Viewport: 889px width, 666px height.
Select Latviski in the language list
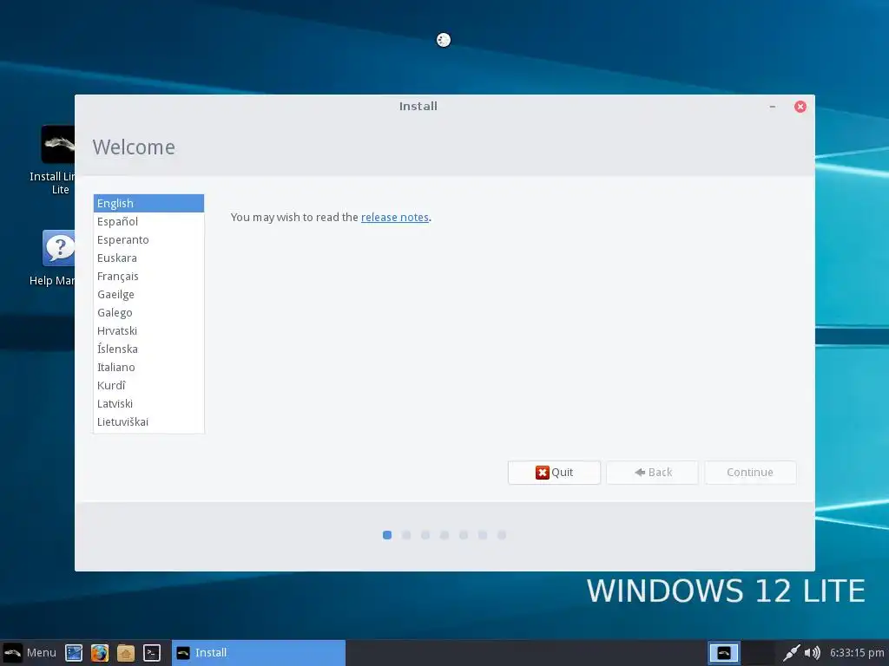click(x=148, y=404)
